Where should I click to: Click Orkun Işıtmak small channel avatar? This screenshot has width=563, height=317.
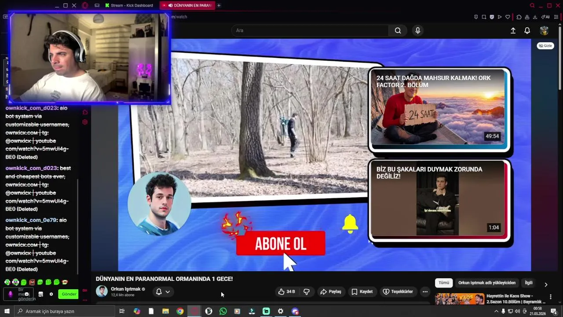pos(102,291)
